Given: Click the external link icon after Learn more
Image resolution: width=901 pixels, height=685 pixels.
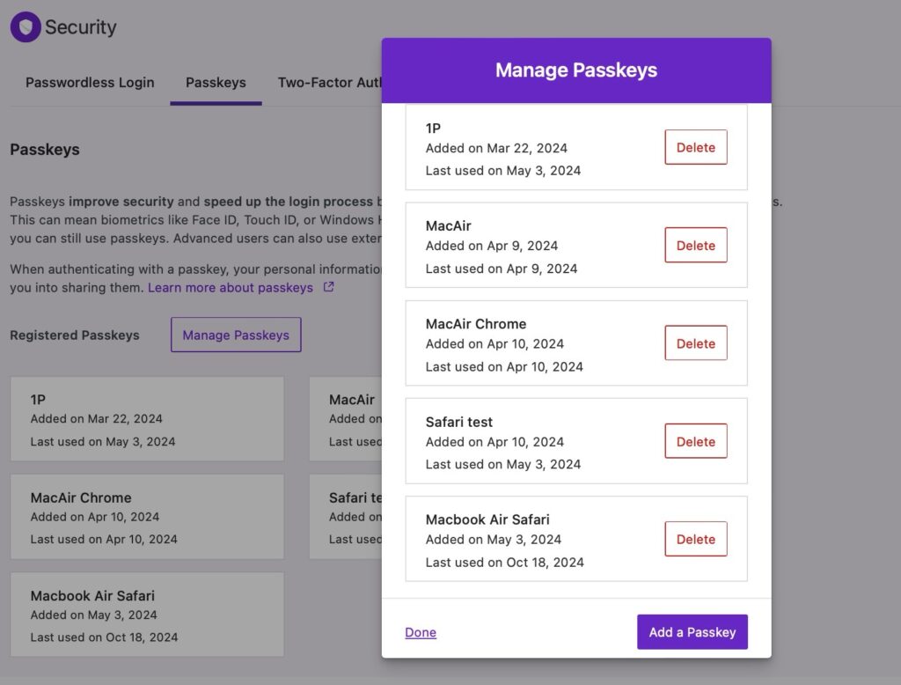Looking at the screenshot, I should 328,287.
